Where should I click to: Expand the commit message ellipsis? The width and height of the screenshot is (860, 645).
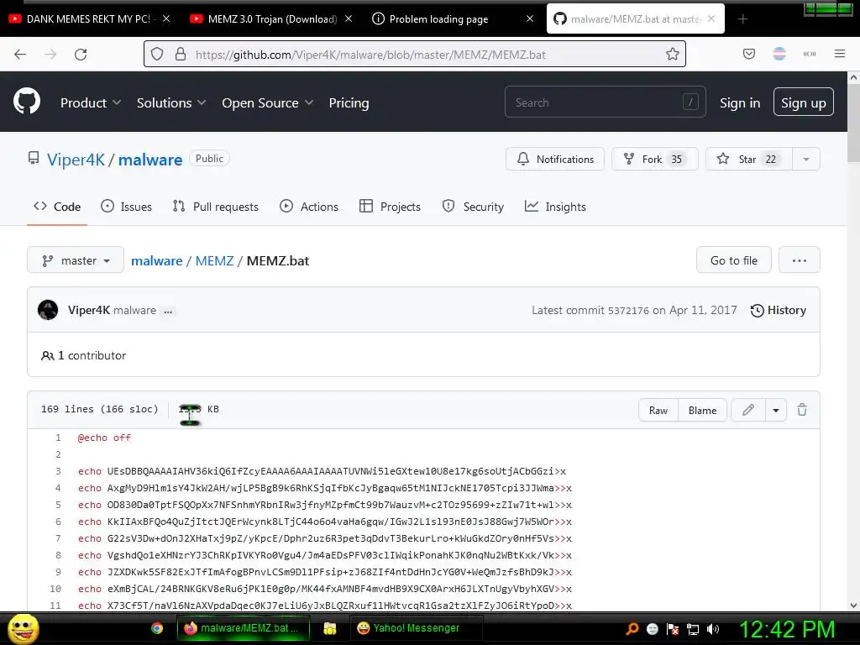tap(168, 311)
